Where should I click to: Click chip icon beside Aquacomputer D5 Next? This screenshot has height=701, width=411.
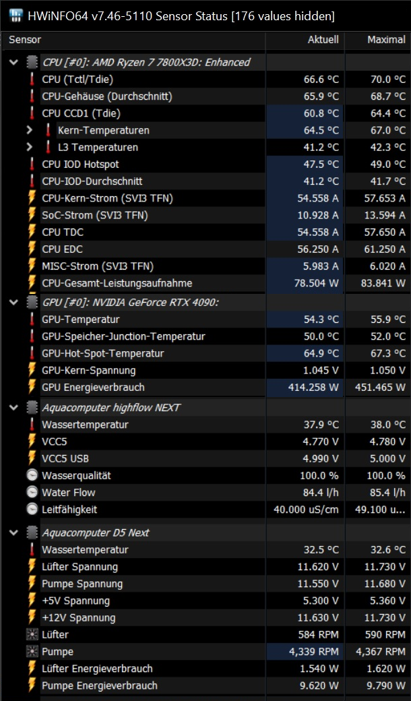(x=32, y=532)
